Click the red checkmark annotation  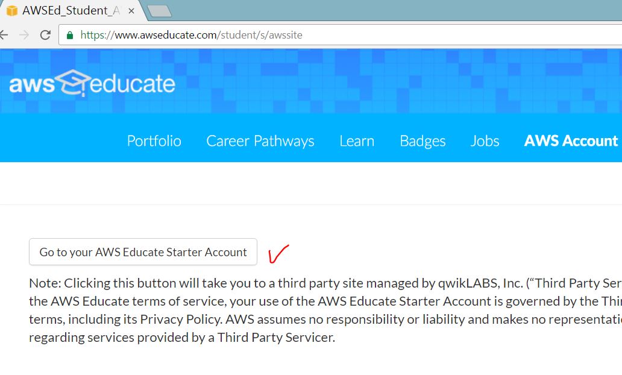pos(278,254)
